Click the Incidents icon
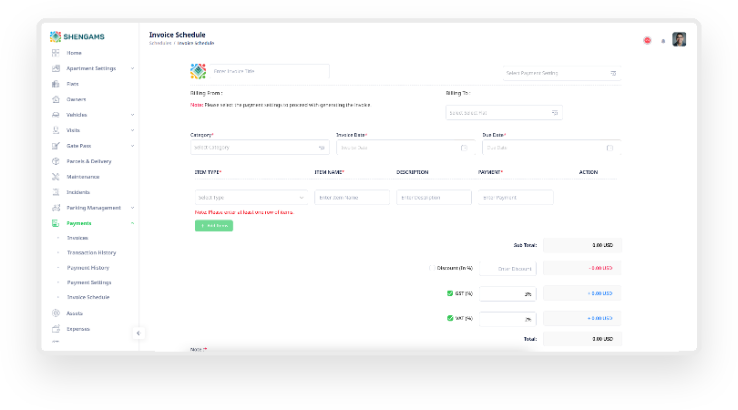 point(56,192)
